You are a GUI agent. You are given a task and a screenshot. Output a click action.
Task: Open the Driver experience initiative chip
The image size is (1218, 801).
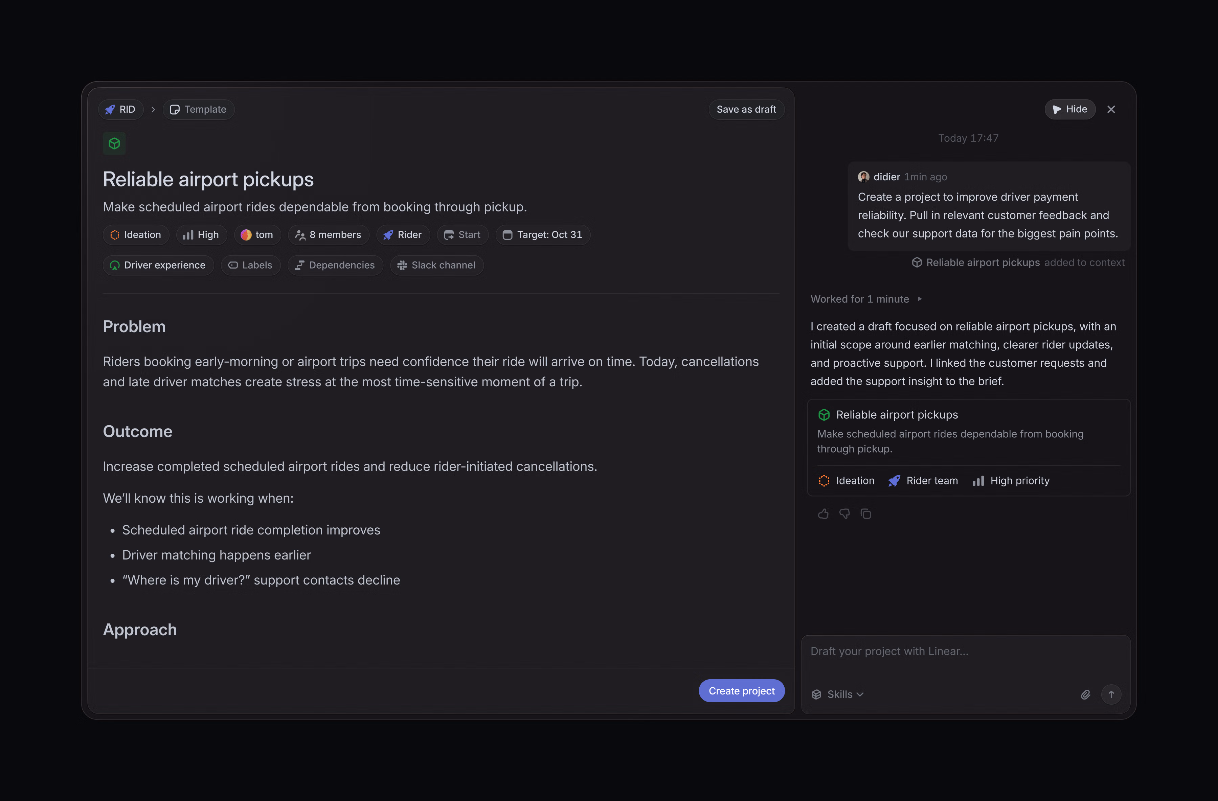159,265
